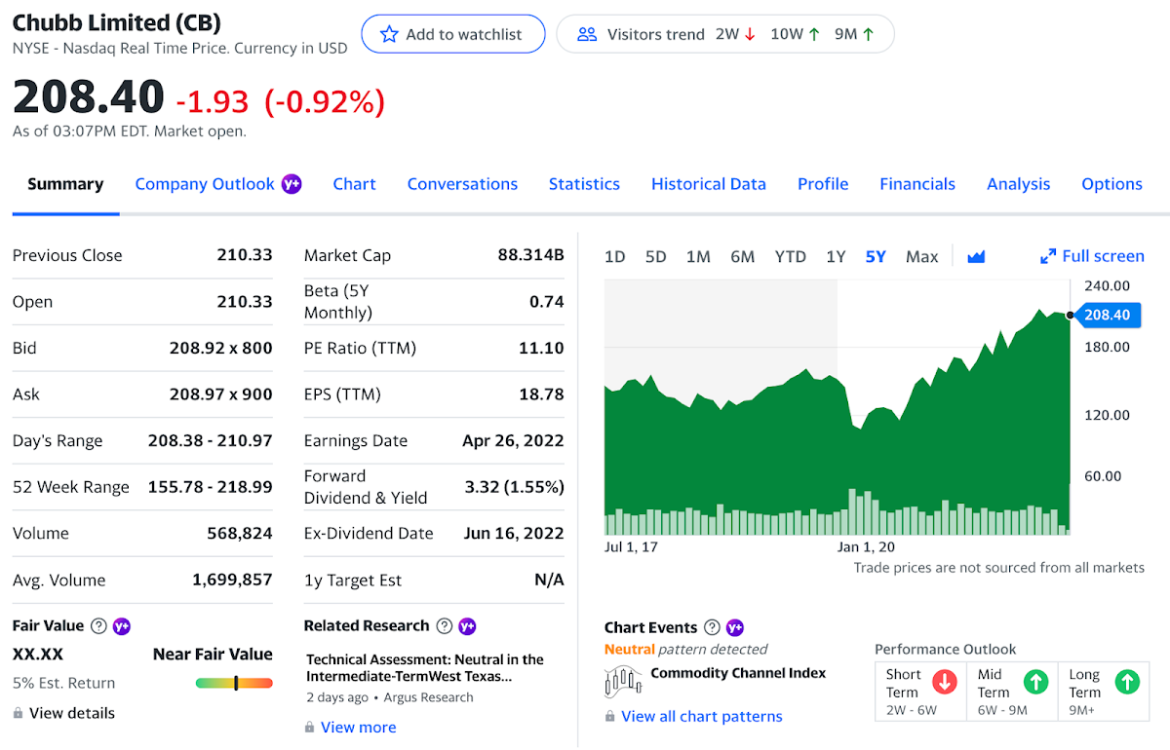Screen dimensions: 1170x750
Task: Open the Chart Events help question mark
Action: pos(712,627)
